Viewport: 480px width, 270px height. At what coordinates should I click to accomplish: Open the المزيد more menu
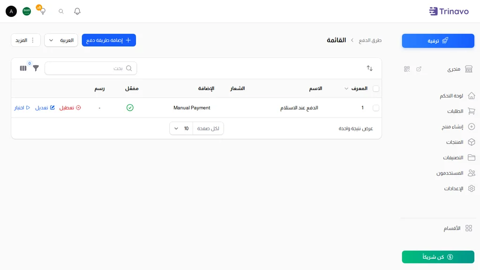point(26,40)
